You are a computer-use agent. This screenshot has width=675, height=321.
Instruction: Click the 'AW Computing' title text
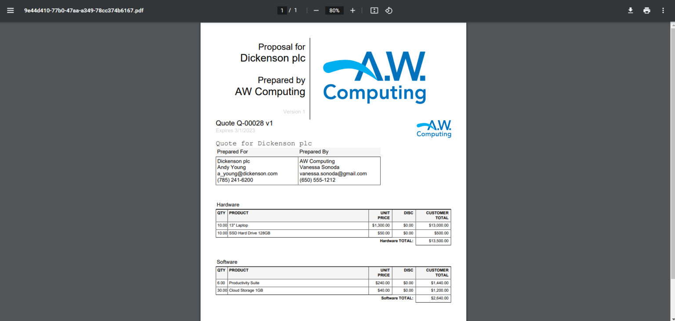click(x=270, y=92)
